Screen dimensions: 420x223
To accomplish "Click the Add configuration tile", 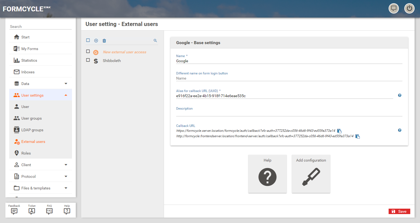I will 311,174.
